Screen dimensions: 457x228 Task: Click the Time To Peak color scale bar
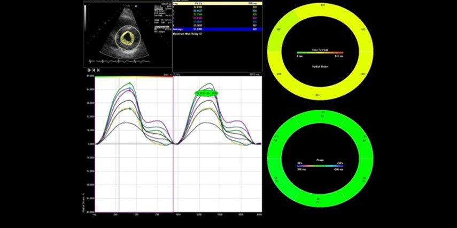pyautogui.click(x=320, y=52)
